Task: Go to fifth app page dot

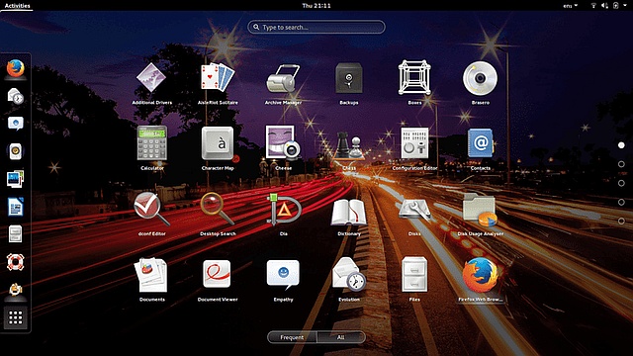Action: 621,222
